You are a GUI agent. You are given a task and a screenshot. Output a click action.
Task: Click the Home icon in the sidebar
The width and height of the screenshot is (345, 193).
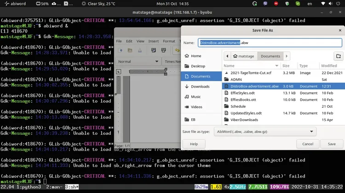click(x=187, y=56)
